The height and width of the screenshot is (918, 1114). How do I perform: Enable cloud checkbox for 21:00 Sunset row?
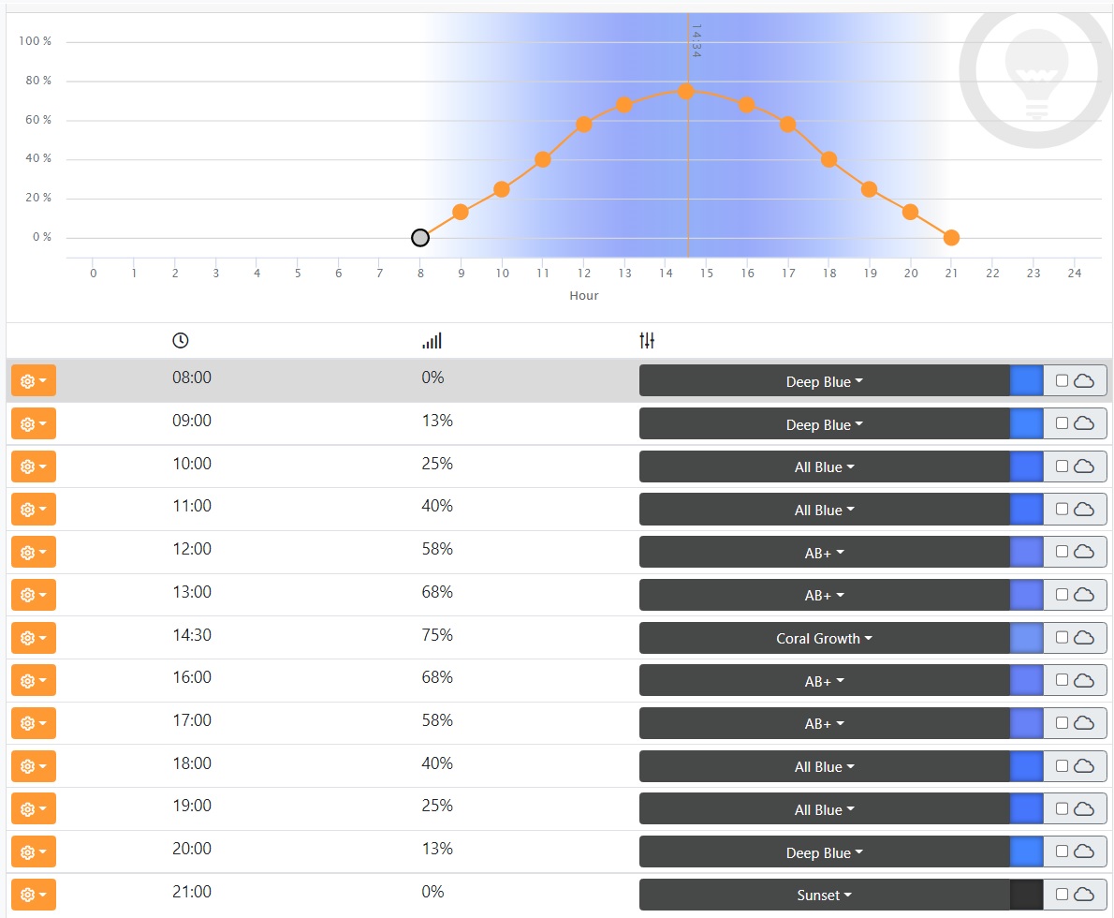(x=1063, y=895)
